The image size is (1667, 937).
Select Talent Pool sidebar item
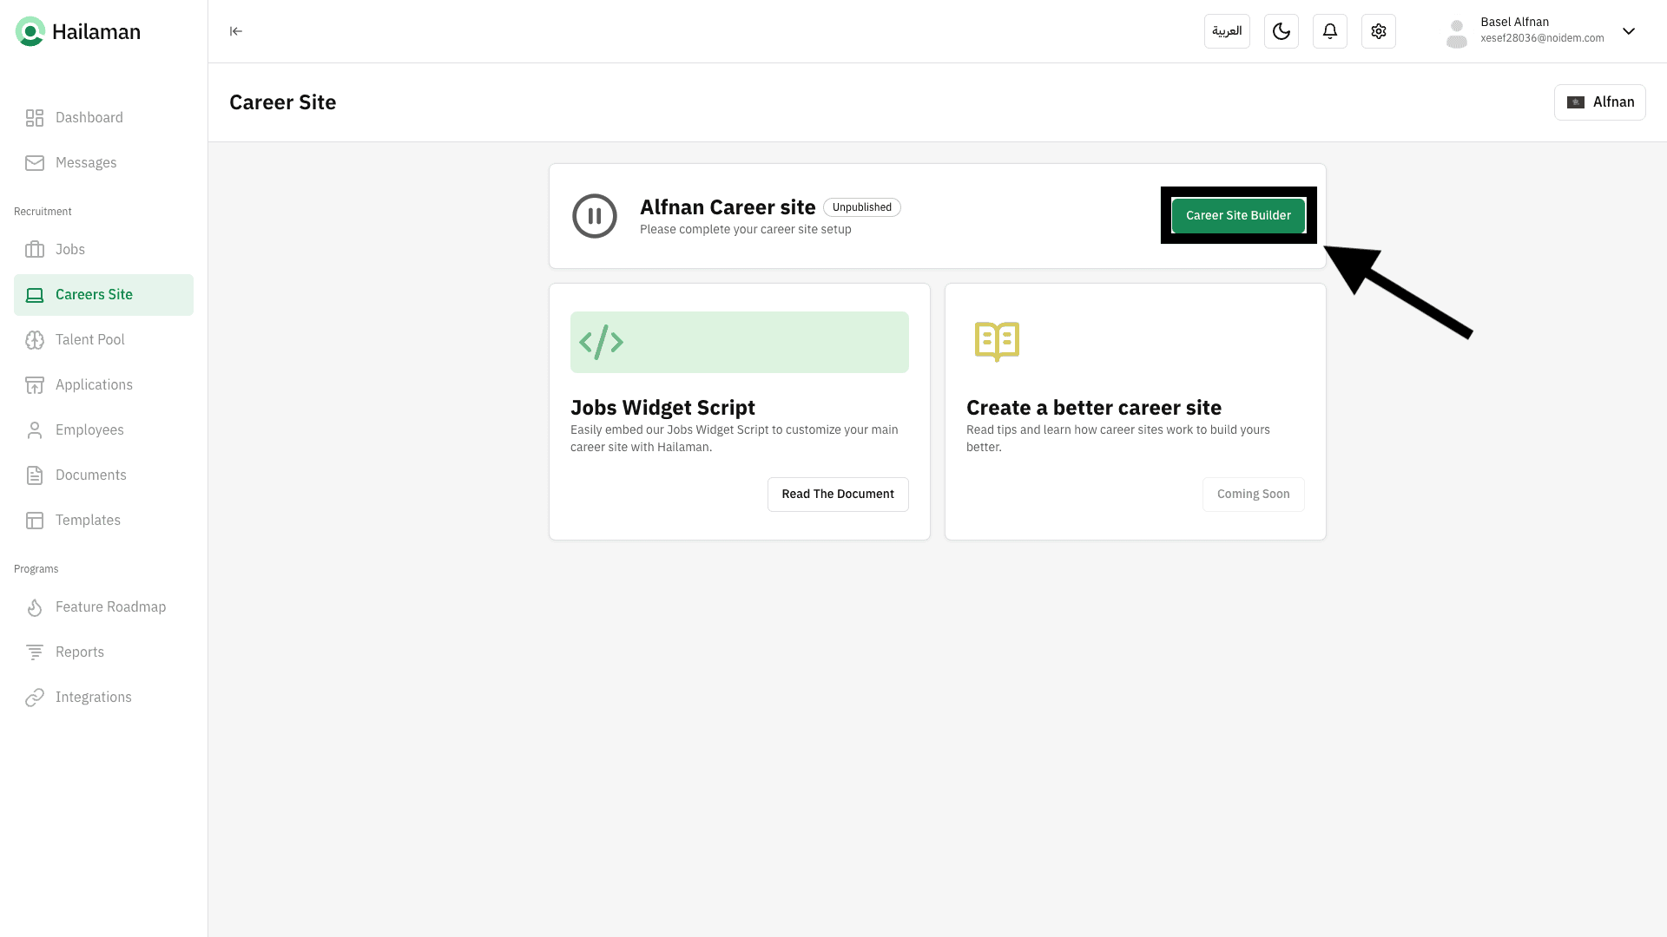89,340
